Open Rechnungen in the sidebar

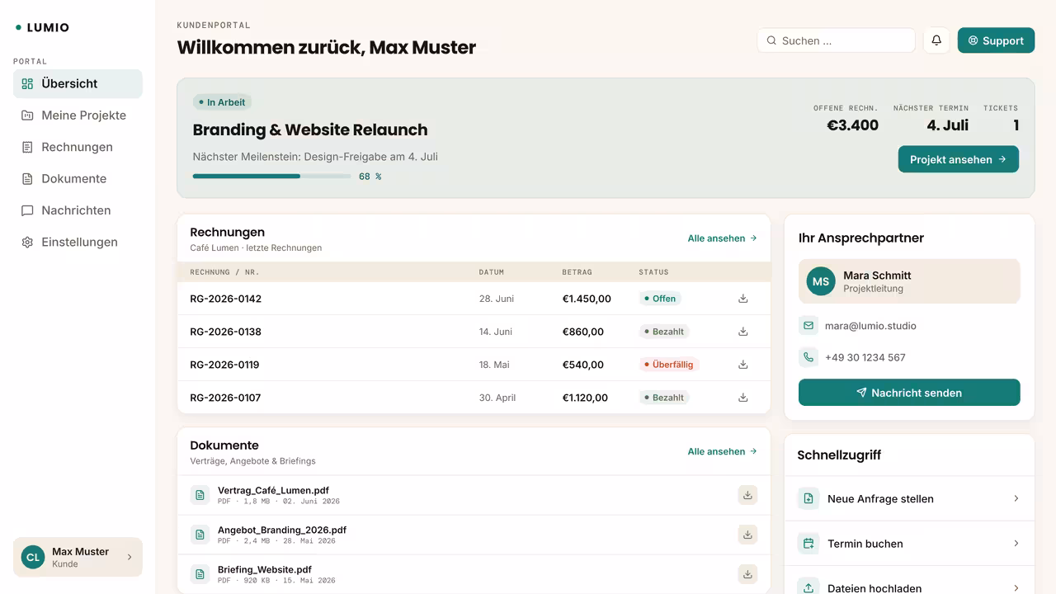coord(78,147)
